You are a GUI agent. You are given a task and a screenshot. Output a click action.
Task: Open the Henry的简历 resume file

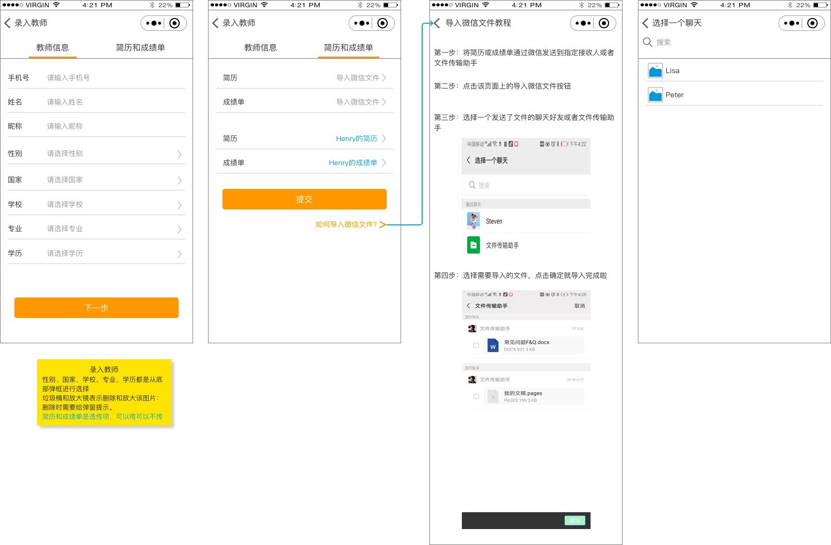356,138
